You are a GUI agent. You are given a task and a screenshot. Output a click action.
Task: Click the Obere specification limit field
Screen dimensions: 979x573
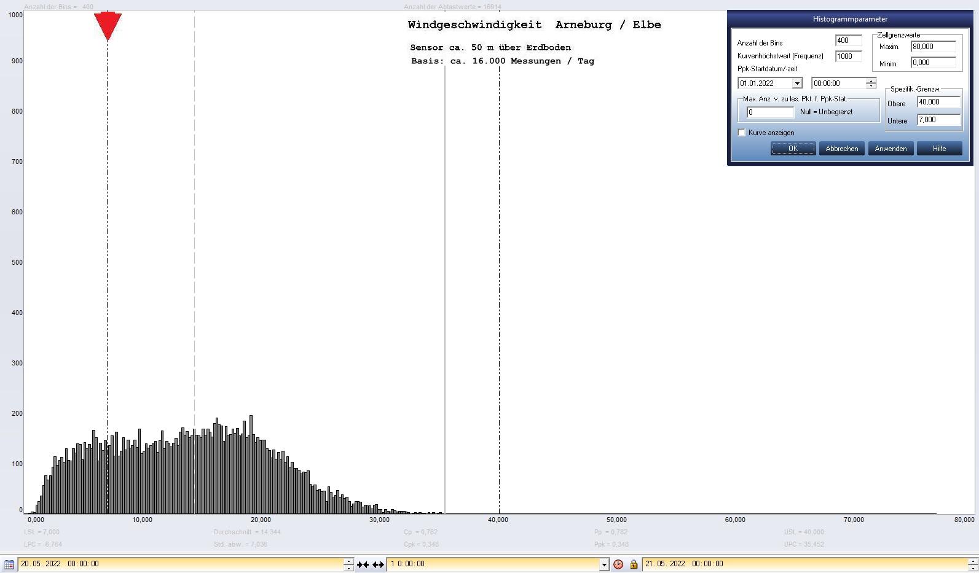click(x=938, y=102)
